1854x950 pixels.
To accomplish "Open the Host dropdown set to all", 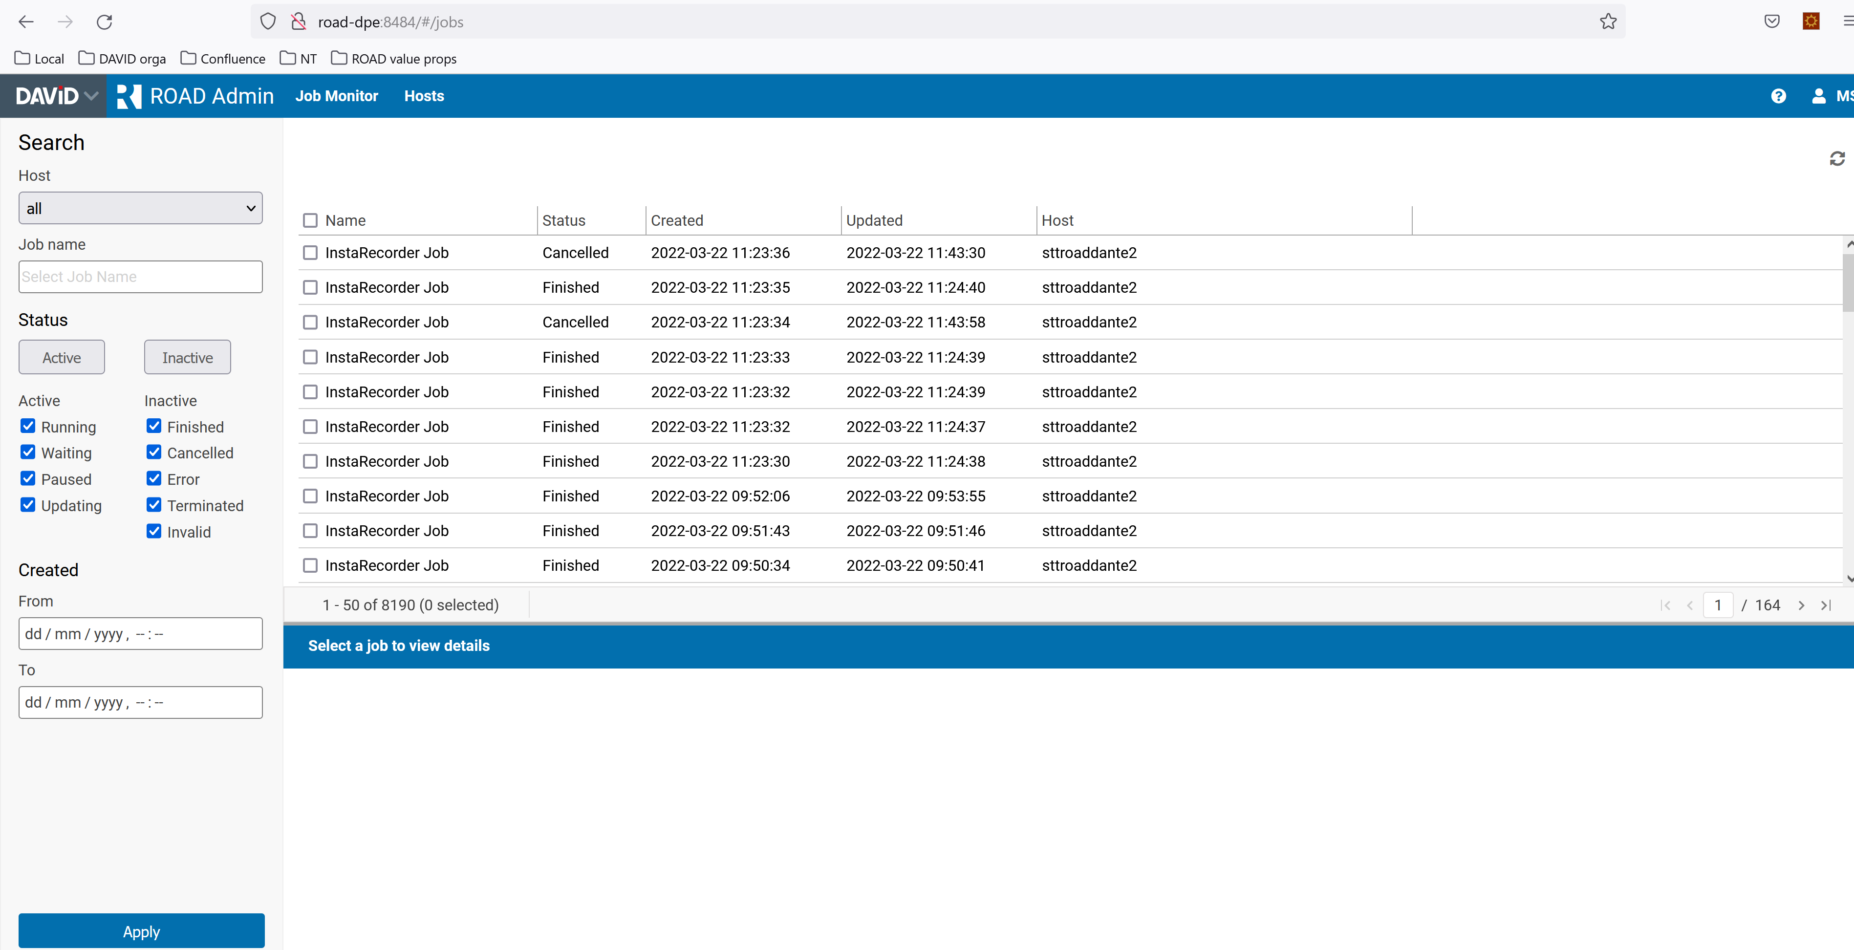I will click(140, 208).
